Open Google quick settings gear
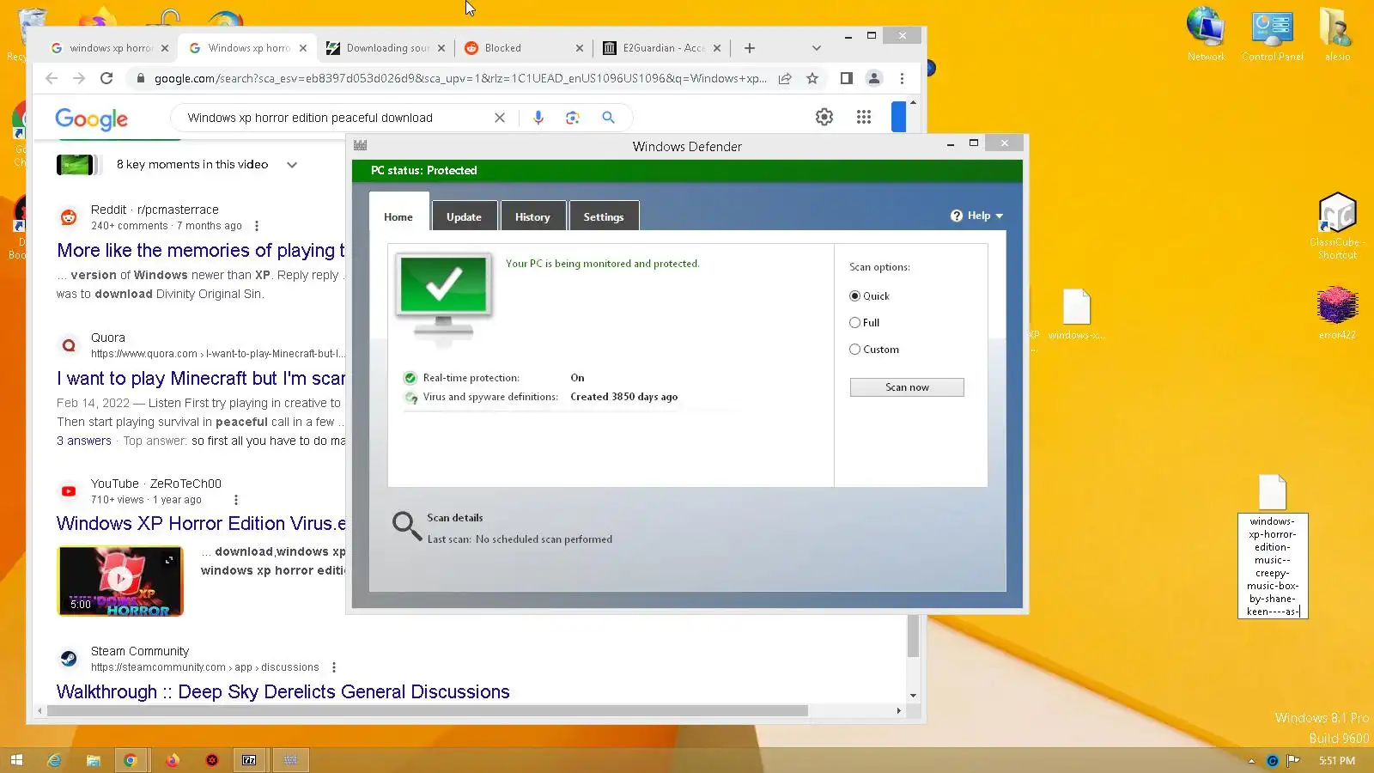This screenshot has width=1374, height=773. coord(824,117)
